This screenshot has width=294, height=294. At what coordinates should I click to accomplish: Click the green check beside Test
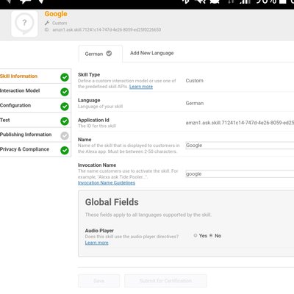65,121
